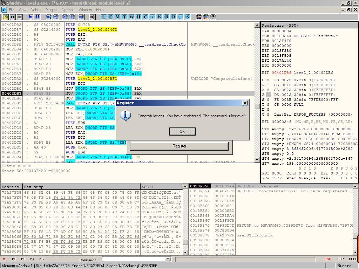Execute till return toolbar icon
Viewport: 359px width, 269px height.
pyautogui.click(x=81, y=17)
